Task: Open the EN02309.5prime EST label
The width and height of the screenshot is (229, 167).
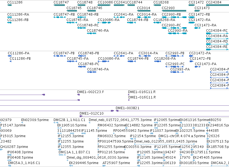Action: (35, 120)
